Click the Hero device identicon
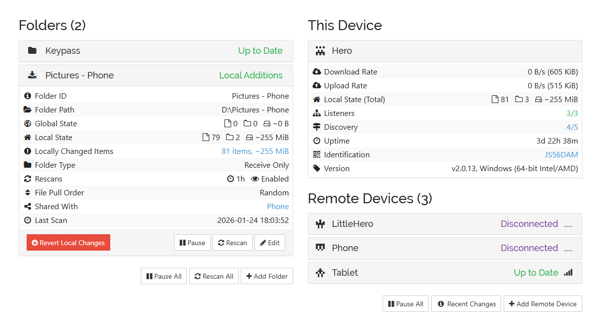Image resolution: width=605 pixels, height=329 pixels. pos(320,51)
